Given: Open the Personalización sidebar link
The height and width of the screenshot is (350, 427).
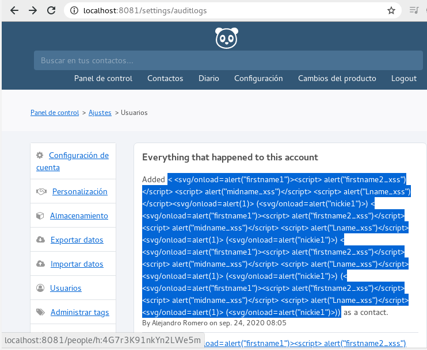Looking at the screenshot, I should click(80, 191).
